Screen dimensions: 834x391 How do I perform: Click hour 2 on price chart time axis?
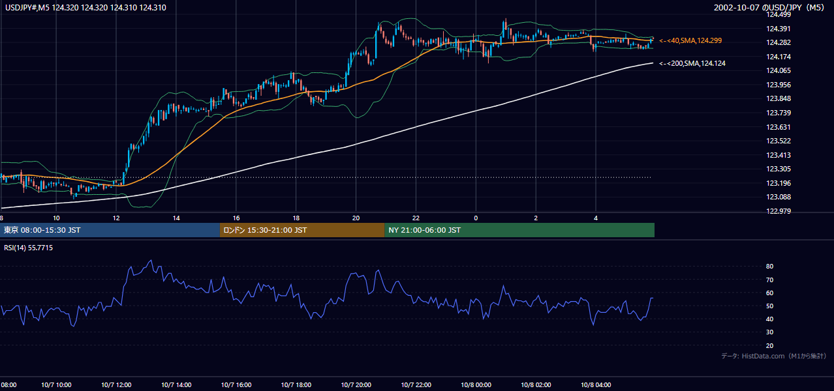536,218
